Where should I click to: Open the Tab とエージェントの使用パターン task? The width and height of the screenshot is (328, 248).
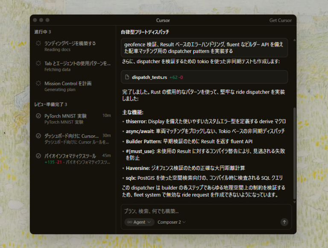(73, 66)
